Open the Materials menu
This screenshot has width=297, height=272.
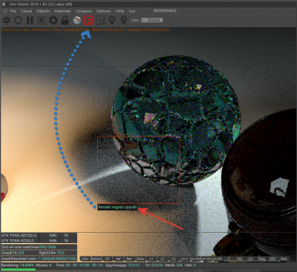pos(62,11)
